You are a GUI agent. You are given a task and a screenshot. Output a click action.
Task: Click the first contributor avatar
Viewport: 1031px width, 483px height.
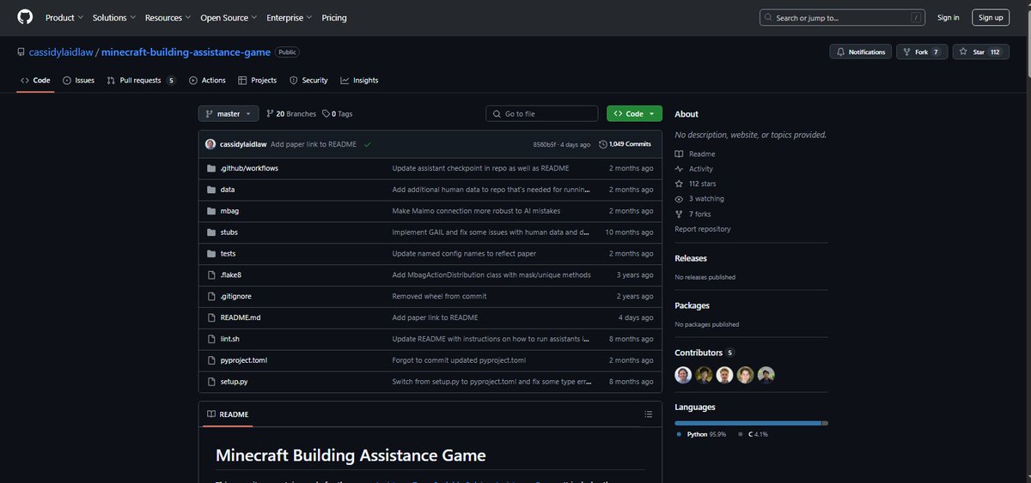point(684,375)
